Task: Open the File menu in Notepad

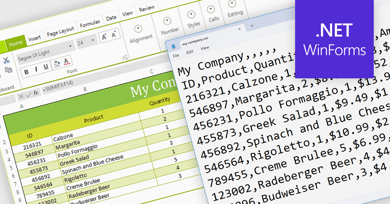Action: pos(176,55)
